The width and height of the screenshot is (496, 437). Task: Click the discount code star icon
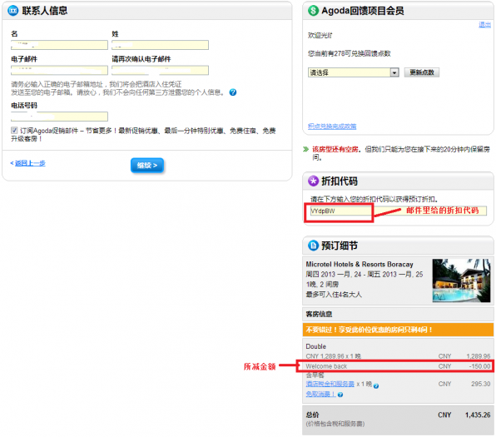313,181
